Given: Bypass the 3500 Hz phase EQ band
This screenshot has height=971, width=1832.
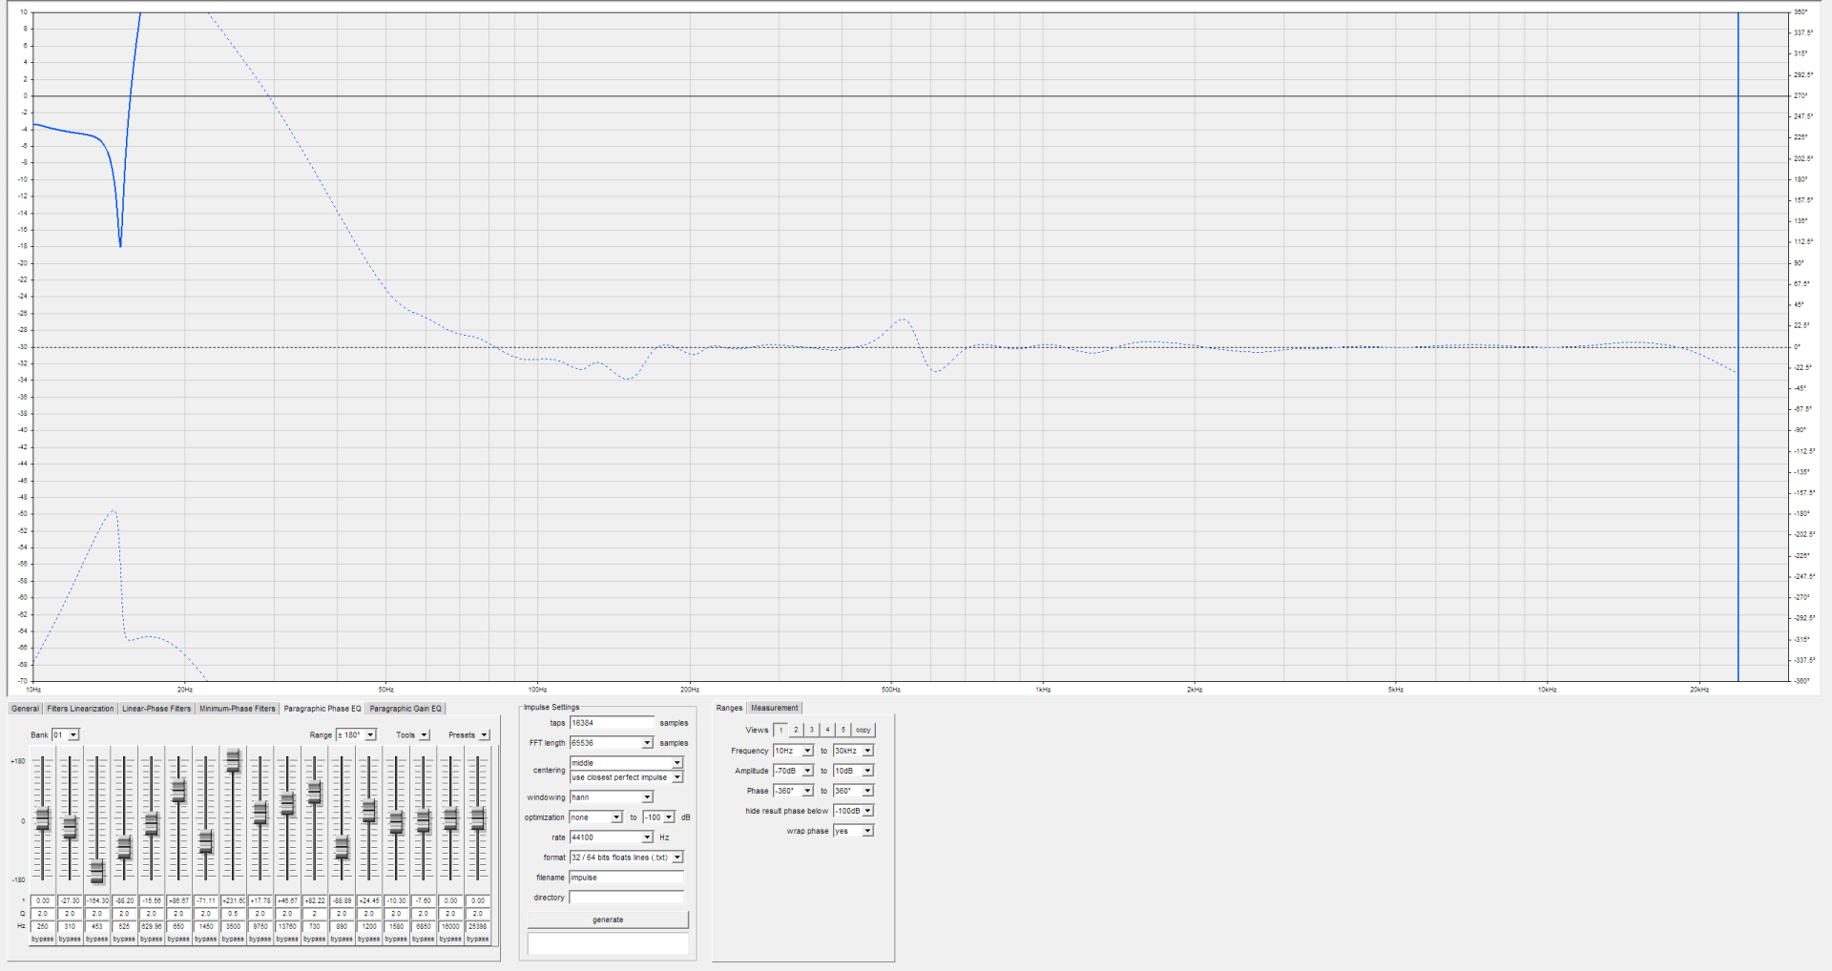Looking at the screenshot, I should [233, 940].
